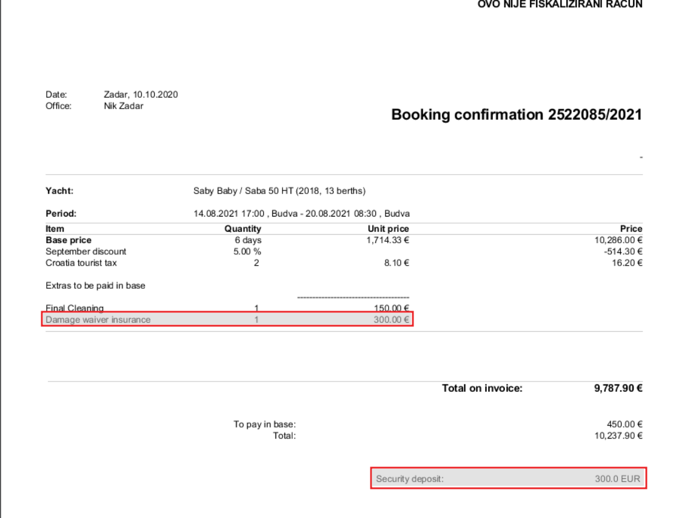The image size is (673, 518).
Task: Click the Unit price column header
Action: (x=388, y=229)
